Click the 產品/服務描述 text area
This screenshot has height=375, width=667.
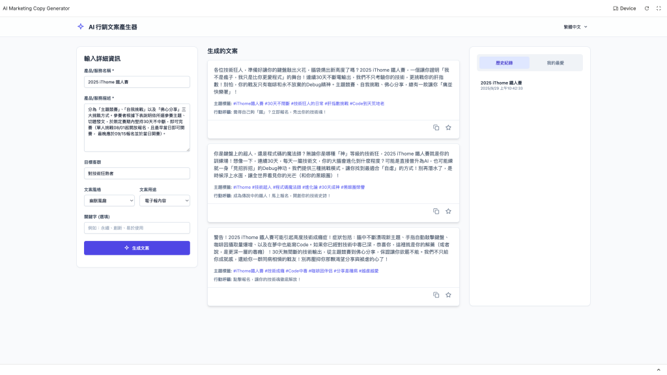coord(137,128)
